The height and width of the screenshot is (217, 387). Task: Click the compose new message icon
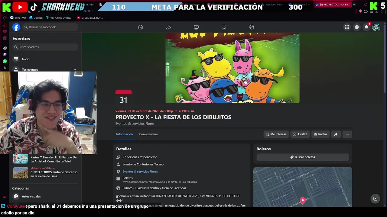375,199
